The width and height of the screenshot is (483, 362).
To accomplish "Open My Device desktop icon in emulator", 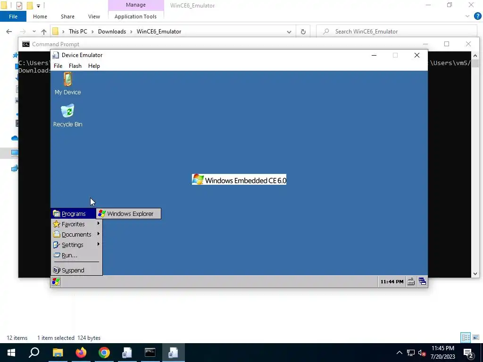I will coord(68,83).
